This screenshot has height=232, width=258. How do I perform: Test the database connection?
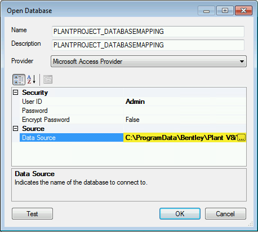pos(32,214)
